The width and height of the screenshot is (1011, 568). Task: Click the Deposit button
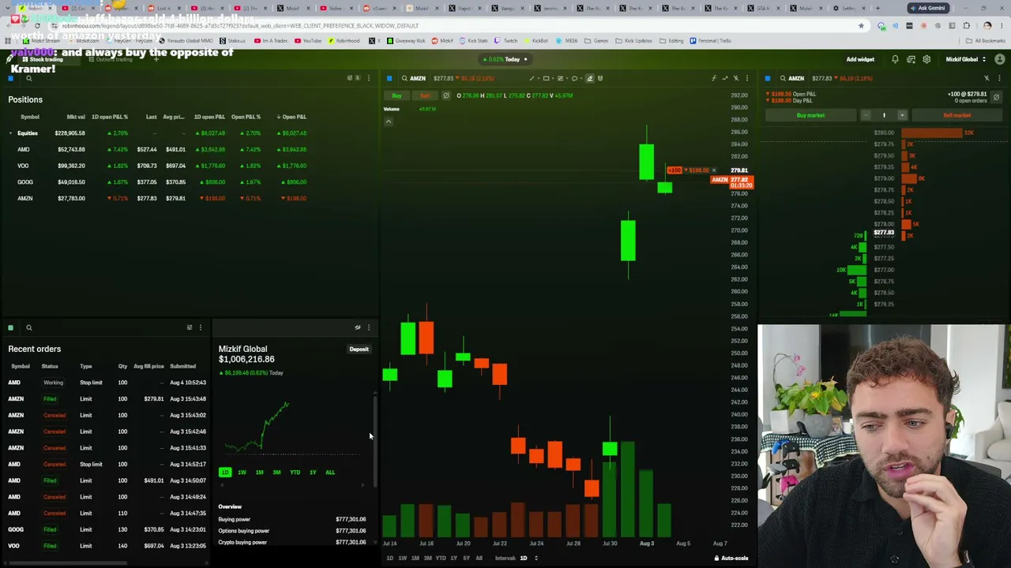coord(359,349)
